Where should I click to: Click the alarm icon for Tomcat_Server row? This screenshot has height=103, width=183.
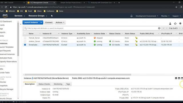[136, 38]
